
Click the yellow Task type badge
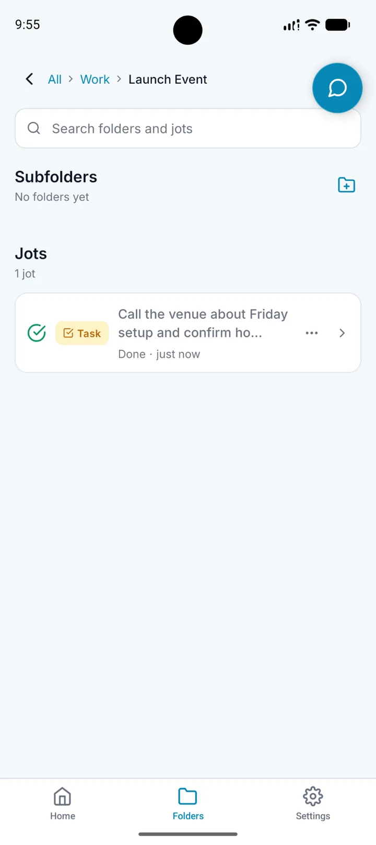(x=82, y=333)
